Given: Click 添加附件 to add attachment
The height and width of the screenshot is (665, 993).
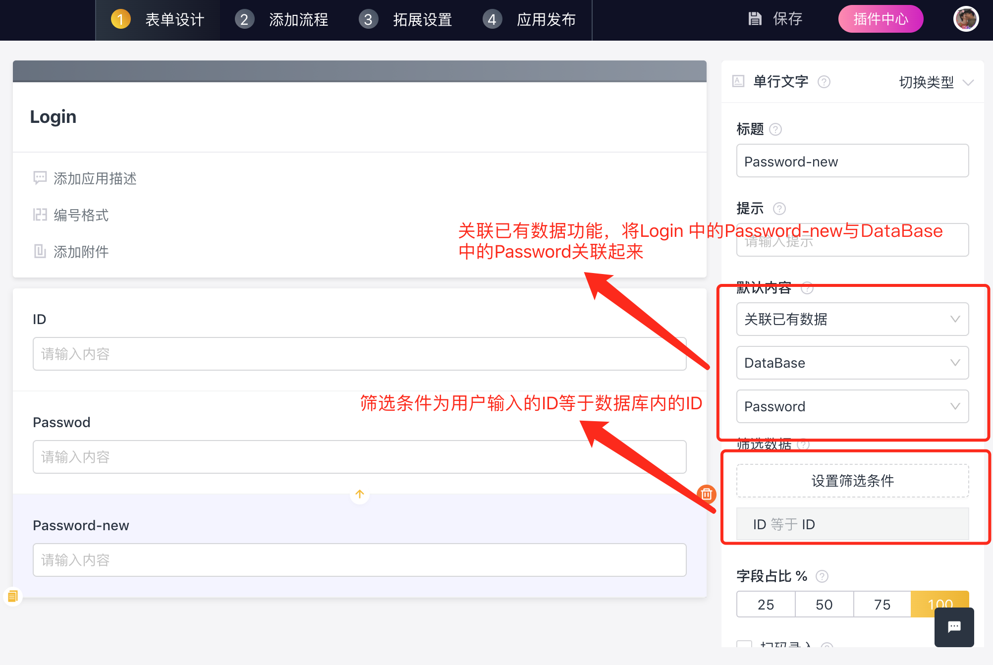Looking at the screenshot, I should coord(71,252).
